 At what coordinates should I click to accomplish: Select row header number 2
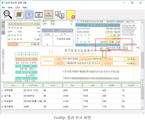[2, 96]
